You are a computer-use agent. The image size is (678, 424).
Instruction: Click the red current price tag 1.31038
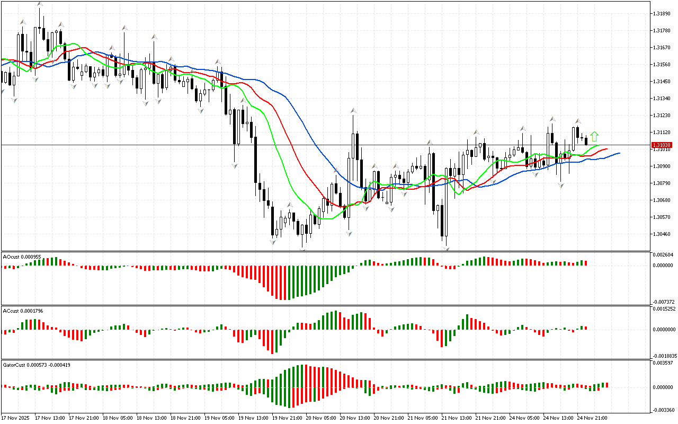(x=662, y=145)
